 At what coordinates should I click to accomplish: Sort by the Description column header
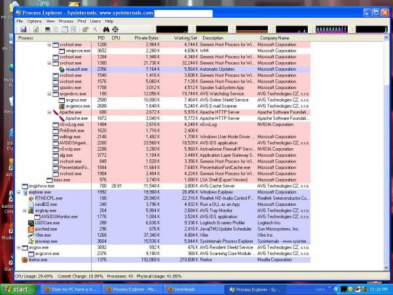(227, 38)
